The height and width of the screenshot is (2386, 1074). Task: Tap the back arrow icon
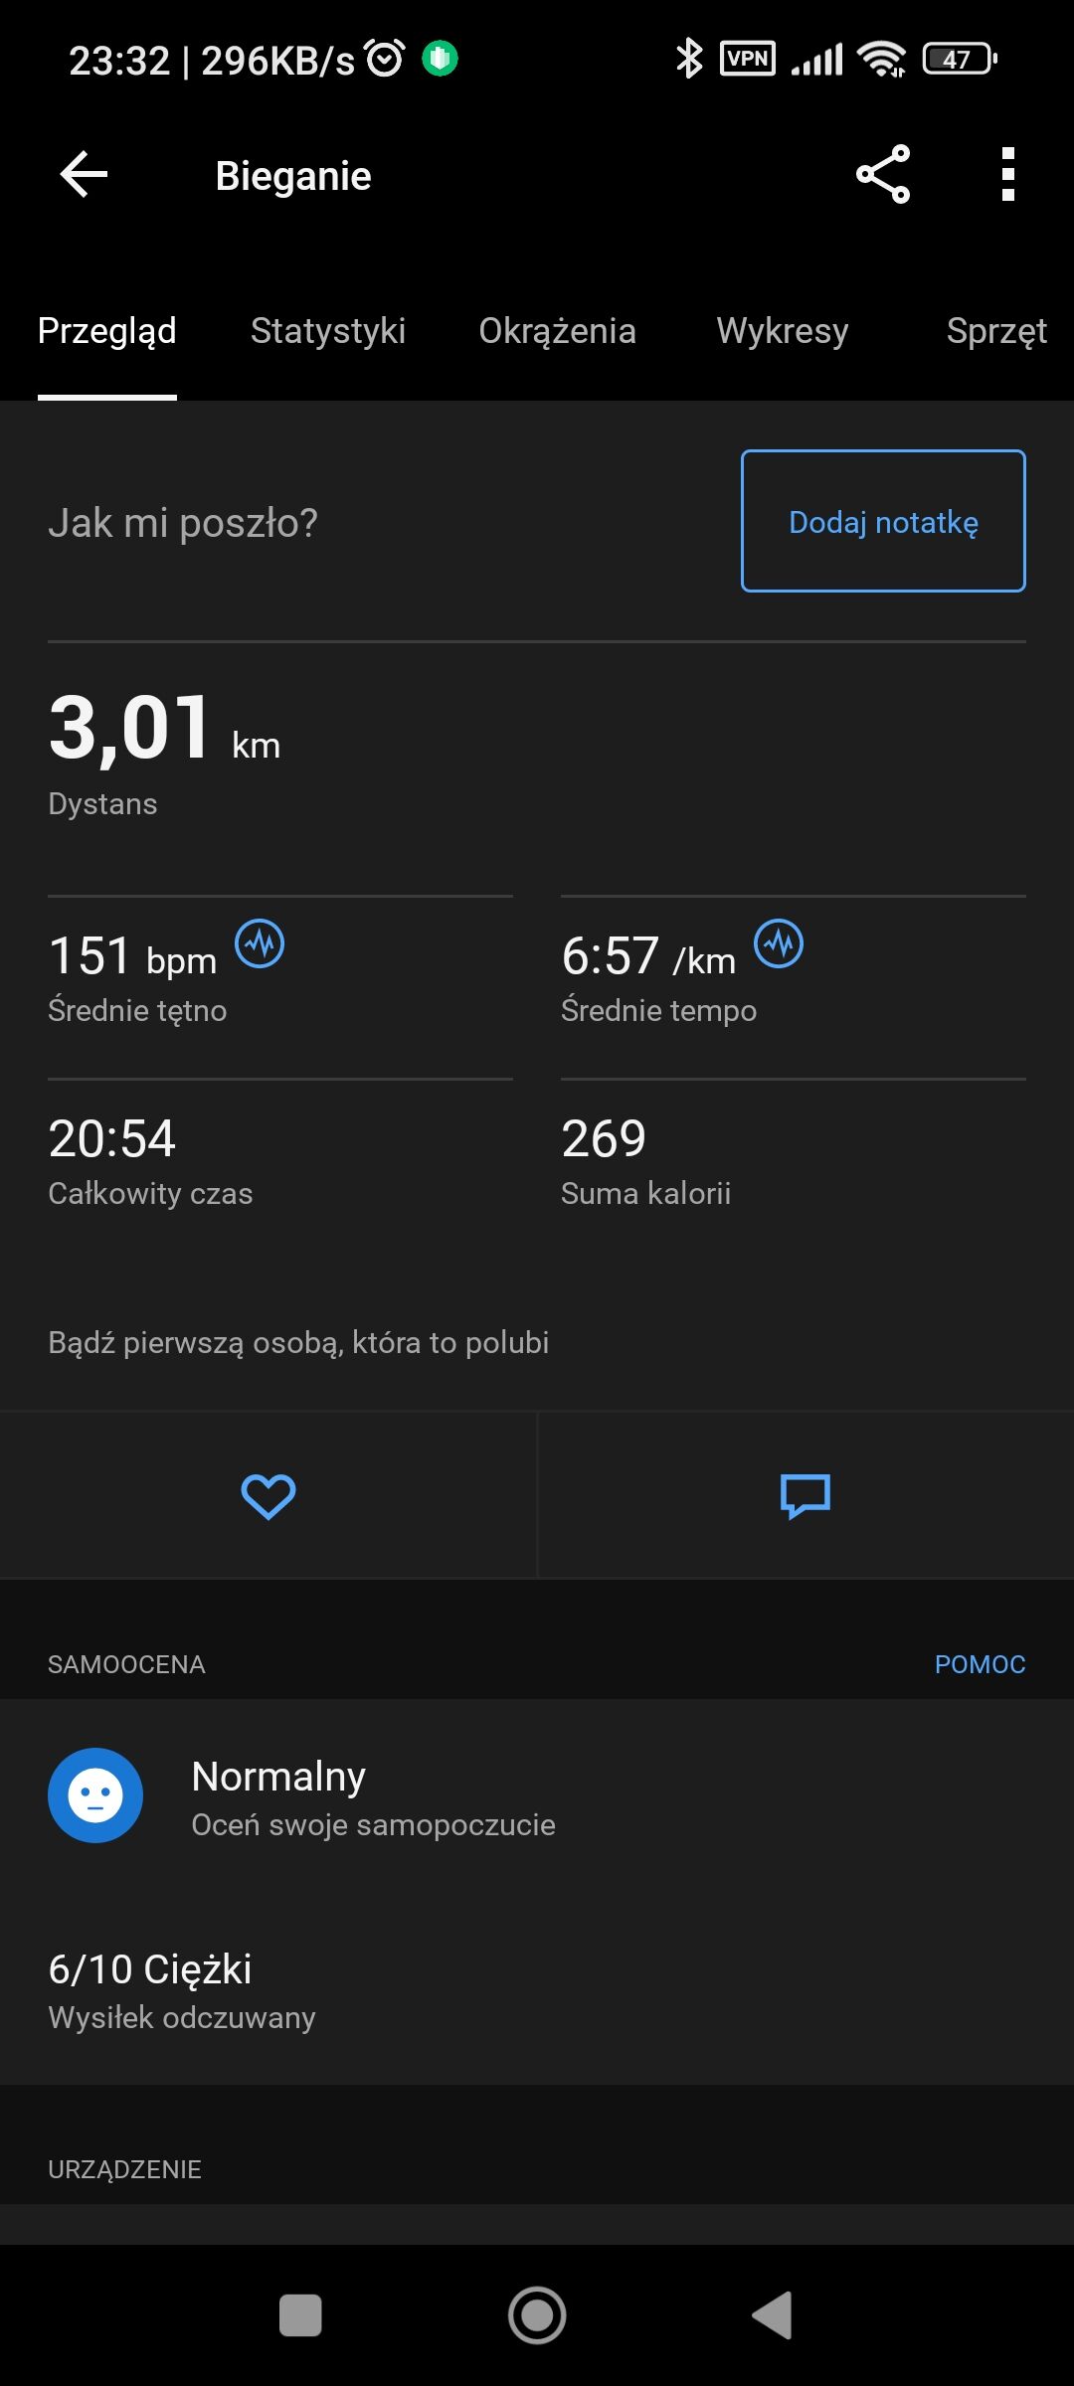[84, 175]
